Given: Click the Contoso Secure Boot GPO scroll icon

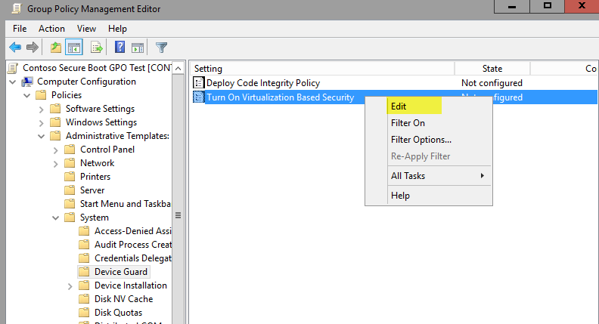Looking at the screenshot, I should pos(13,68).
